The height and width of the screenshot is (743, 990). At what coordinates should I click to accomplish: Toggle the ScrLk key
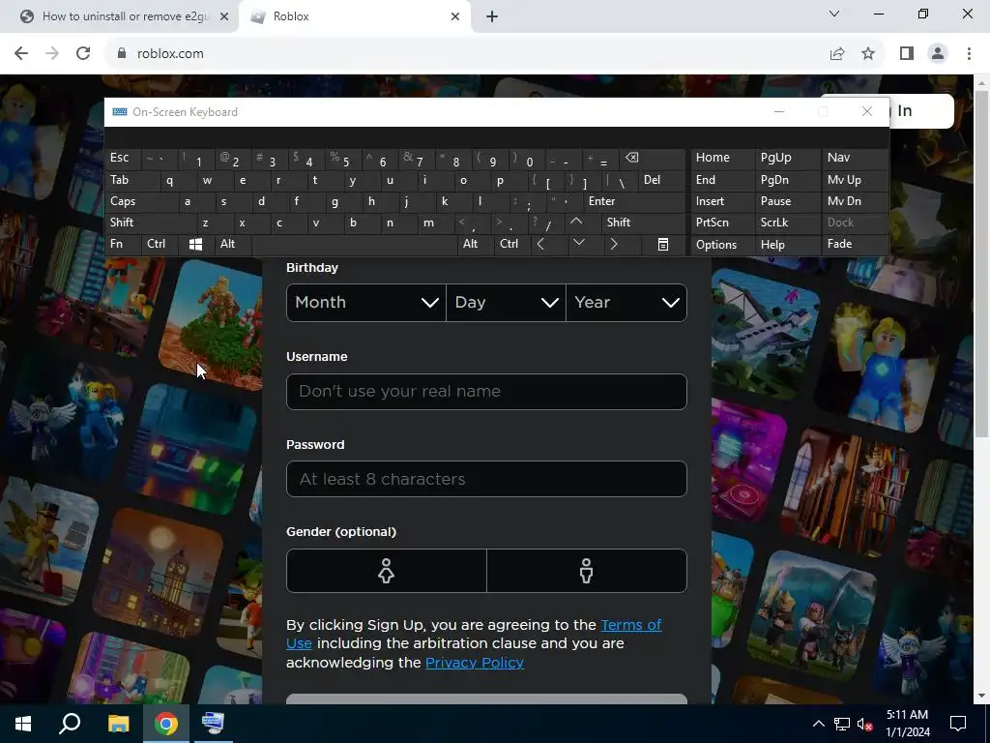tap(787, 223)
